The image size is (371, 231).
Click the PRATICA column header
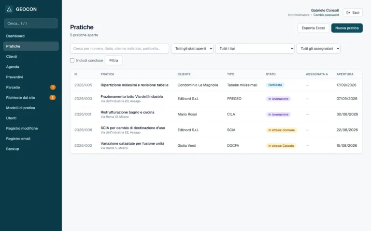[107, 74]
